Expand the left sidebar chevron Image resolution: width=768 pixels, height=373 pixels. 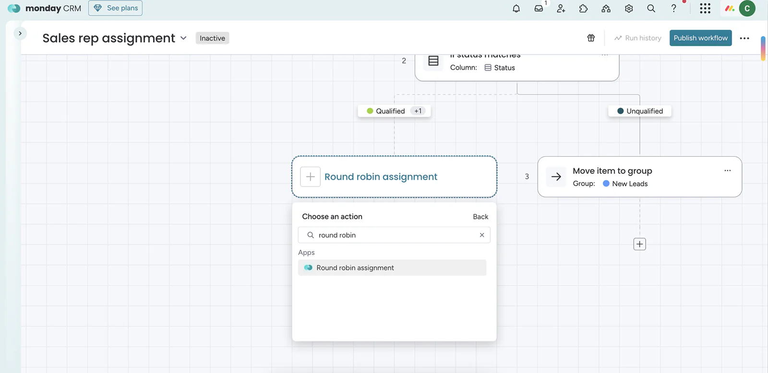tap(20, 34)
